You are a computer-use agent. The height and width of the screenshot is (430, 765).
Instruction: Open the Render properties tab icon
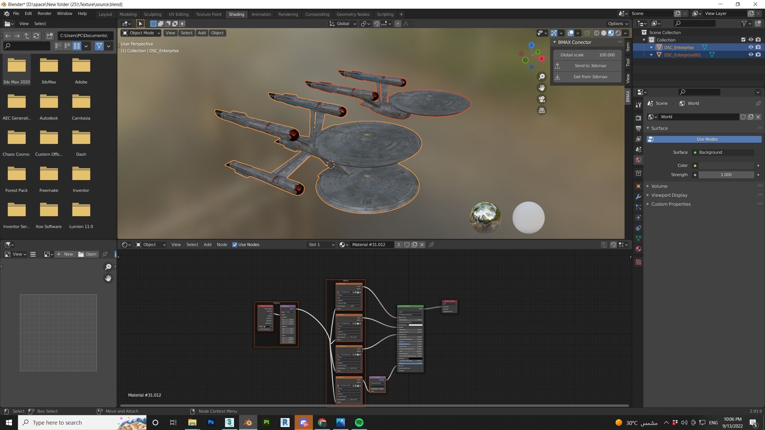(x=638, y=118)
